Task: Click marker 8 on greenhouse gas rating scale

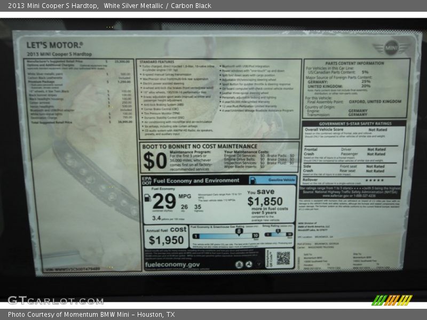Action: tap(239, 232)
